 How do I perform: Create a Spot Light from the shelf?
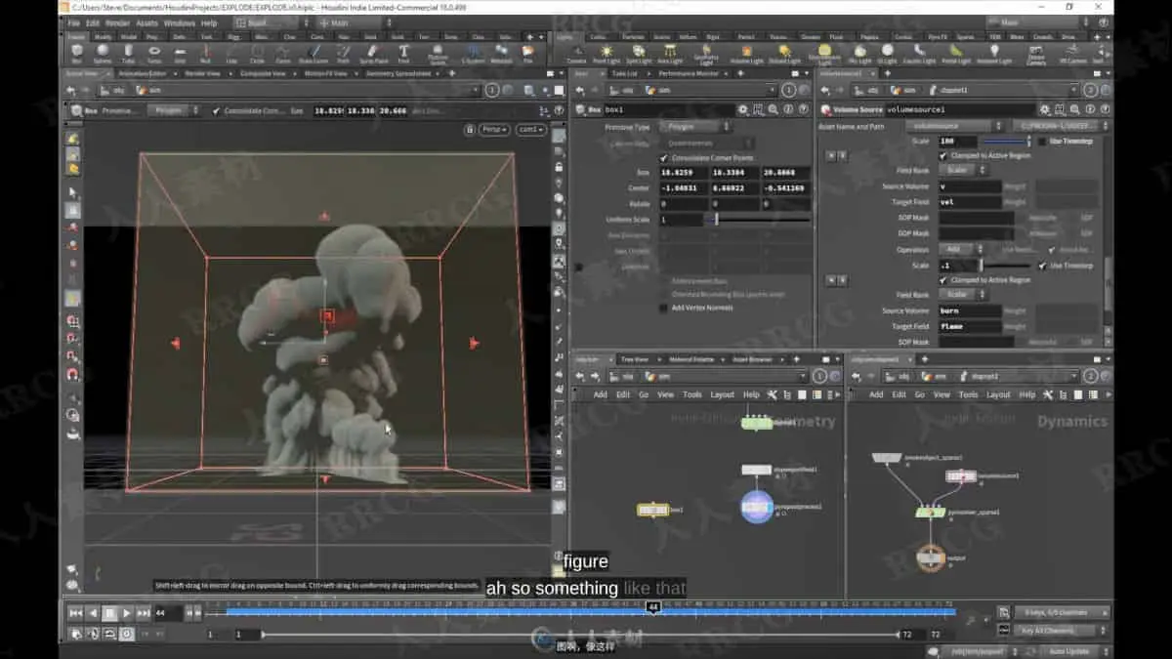tap(639, 53)
